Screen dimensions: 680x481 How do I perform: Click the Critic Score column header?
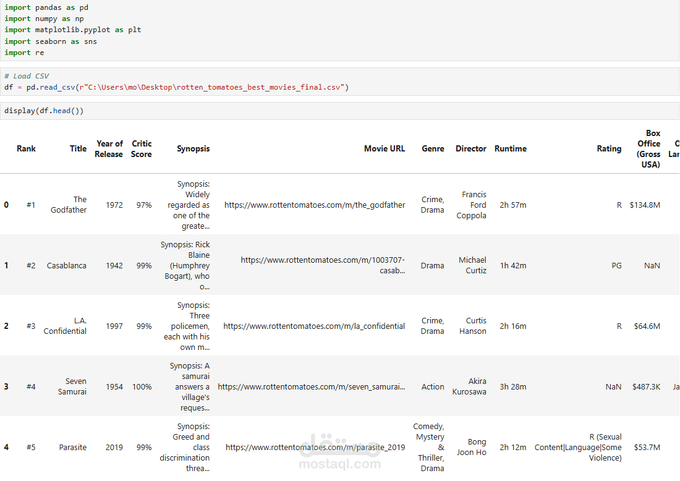coord(142,149)
